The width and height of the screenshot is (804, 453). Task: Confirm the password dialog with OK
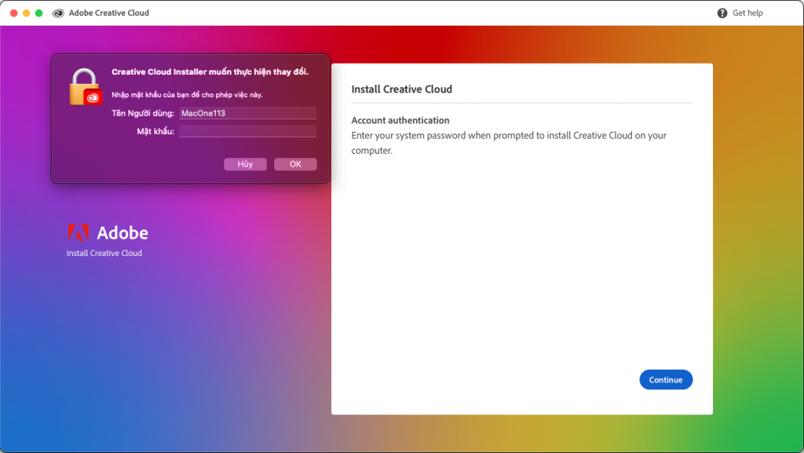pos(295,164)
